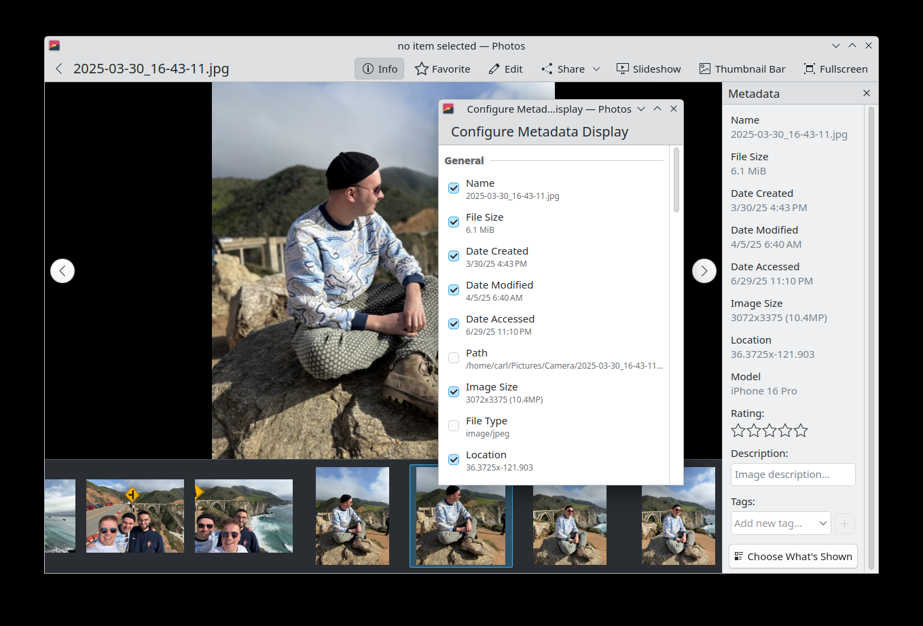Screen dimensions: 923x626
Task: Click the Location value in Metadata panel
Action: pos(772,354)
